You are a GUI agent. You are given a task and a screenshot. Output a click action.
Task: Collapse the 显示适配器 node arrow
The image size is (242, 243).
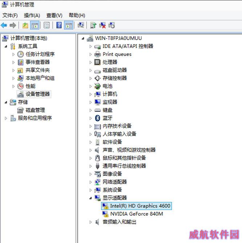pos(91,198)
